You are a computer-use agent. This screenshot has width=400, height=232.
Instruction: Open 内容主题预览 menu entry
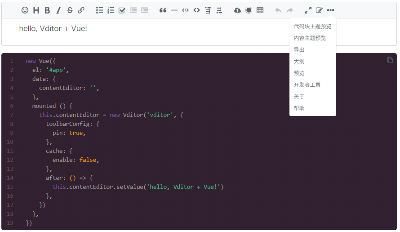tap(312, 38)
